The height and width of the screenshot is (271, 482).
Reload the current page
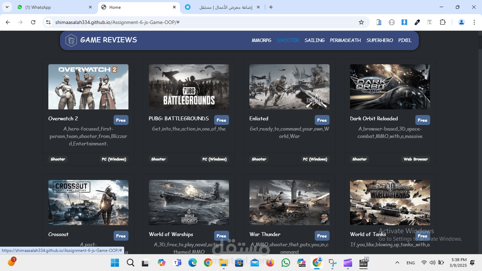[x=33, y=22]
